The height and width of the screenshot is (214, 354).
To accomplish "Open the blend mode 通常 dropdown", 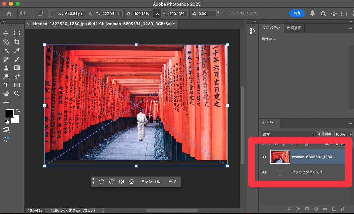I will point(289,134).
